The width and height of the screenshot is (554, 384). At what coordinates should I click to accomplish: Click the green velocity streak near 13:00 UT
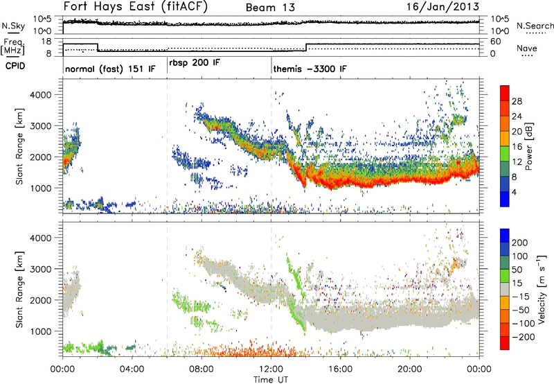pos(295,279)
